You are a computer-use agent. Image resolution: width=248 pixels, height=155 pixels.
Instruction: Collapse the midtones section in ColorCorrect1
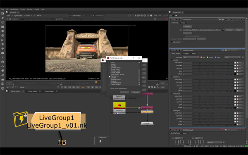point(172,93)
